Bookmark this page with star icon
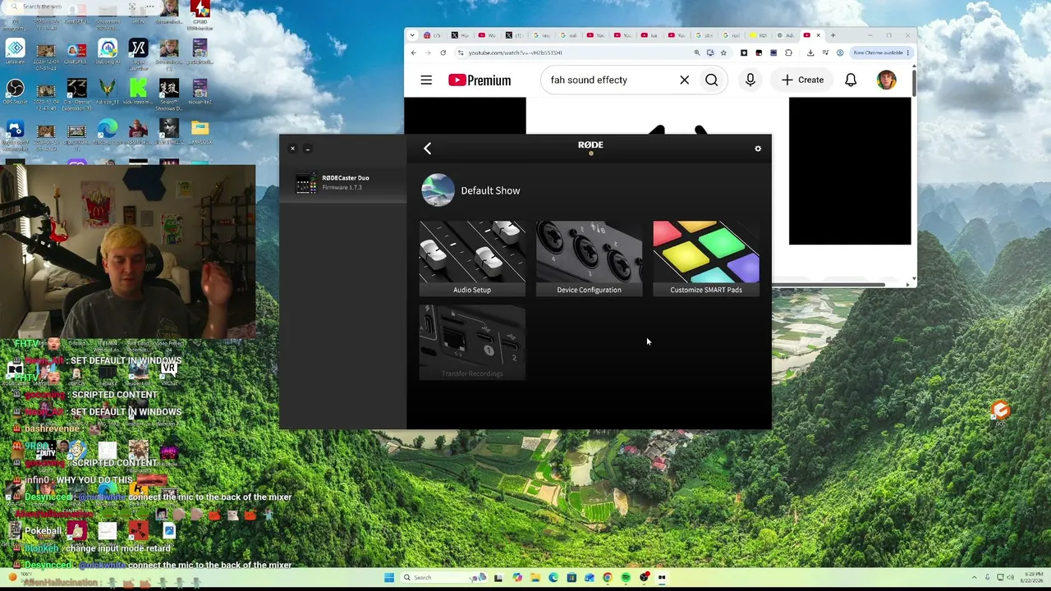This screenshot has height=591, width=1051. 723,53
